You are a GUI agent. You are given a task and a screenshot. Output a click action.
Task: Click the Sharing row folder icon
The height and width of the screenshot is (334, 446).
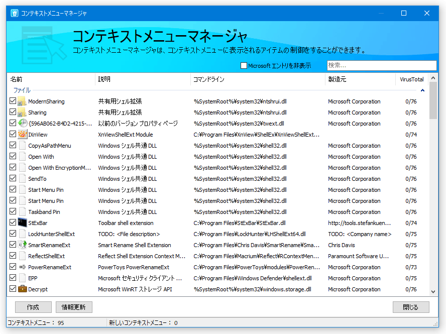click(22, 113)
